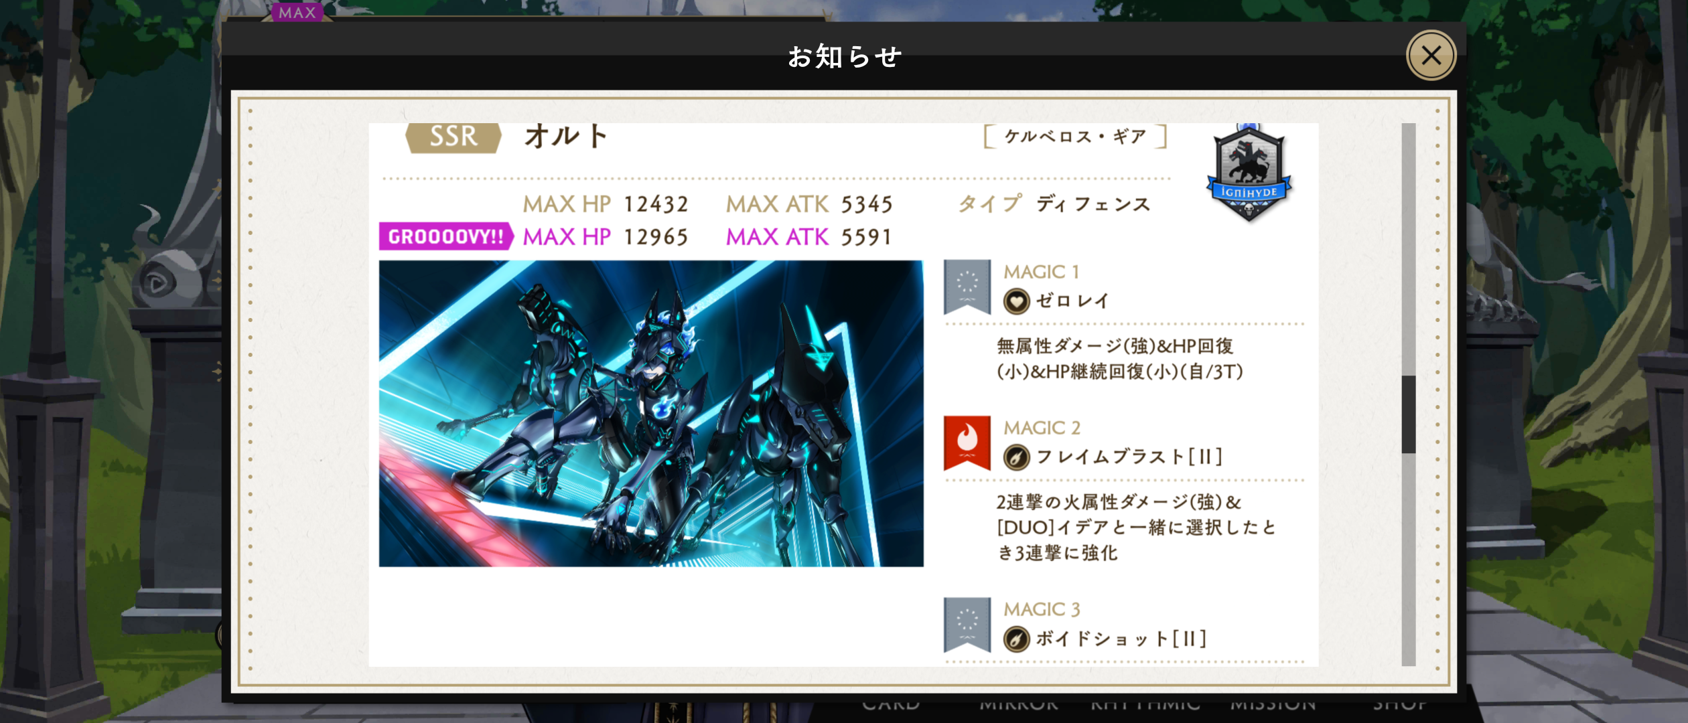This screenshot has width=1688, height=723.
Task: Click the Magic 2 fire element icon
Action: click(x=967, y=443)
